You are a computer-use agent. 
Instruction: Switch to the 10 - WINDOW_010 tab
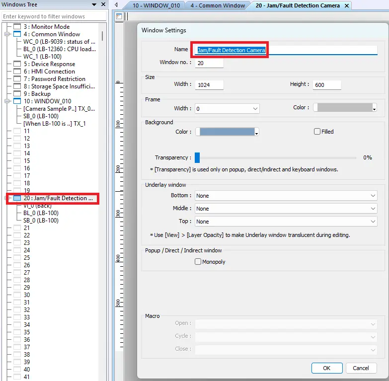[156, 5]
